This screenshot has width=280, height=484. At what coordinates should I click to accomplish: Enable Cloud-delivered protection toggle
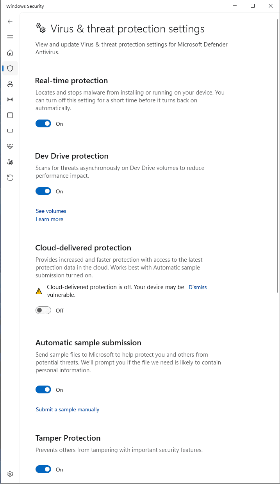(43, 311)
